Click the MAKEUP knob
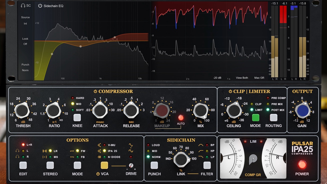The image size is (327, 184). point(162,110)
